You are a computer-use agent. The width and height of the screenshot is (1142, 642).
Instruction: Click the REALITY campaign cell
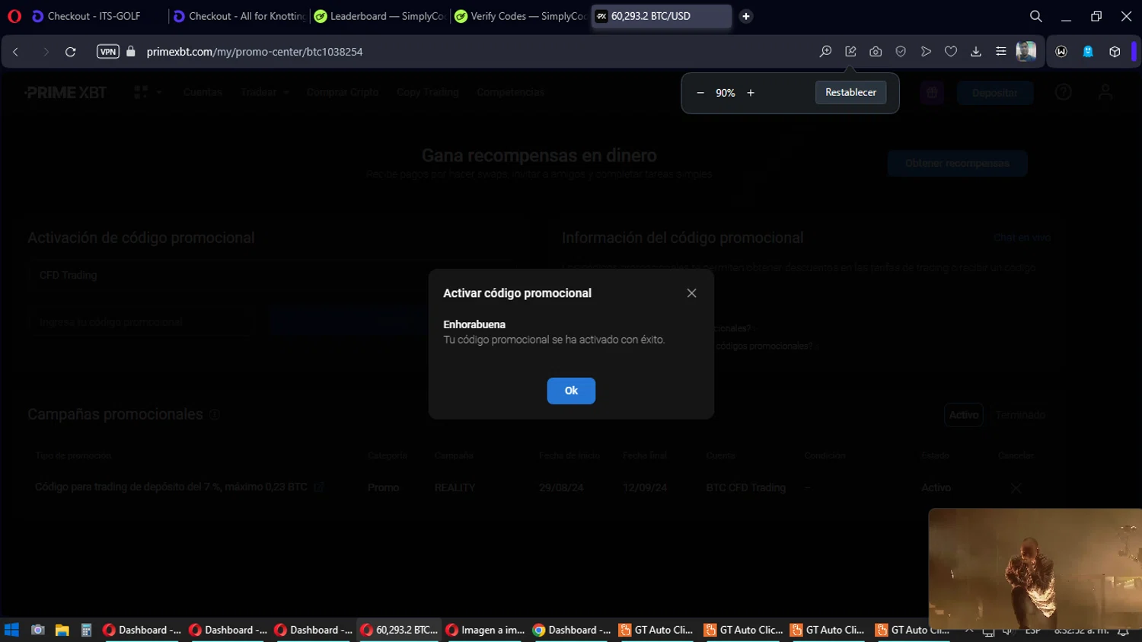pos(455,487)
